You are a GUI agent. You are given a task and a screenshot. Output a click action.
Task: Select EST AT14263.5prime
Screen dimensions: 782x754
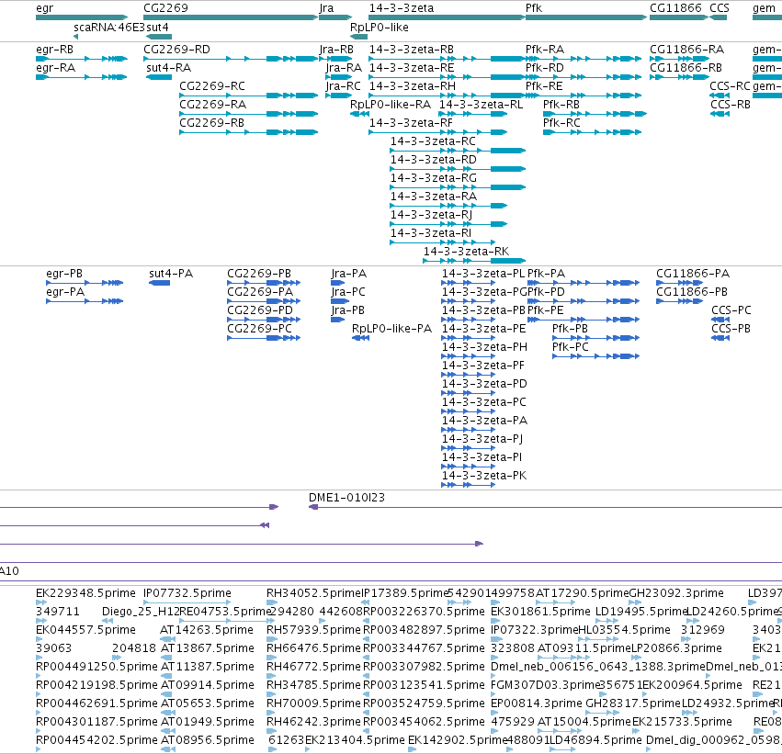(168, 639)
